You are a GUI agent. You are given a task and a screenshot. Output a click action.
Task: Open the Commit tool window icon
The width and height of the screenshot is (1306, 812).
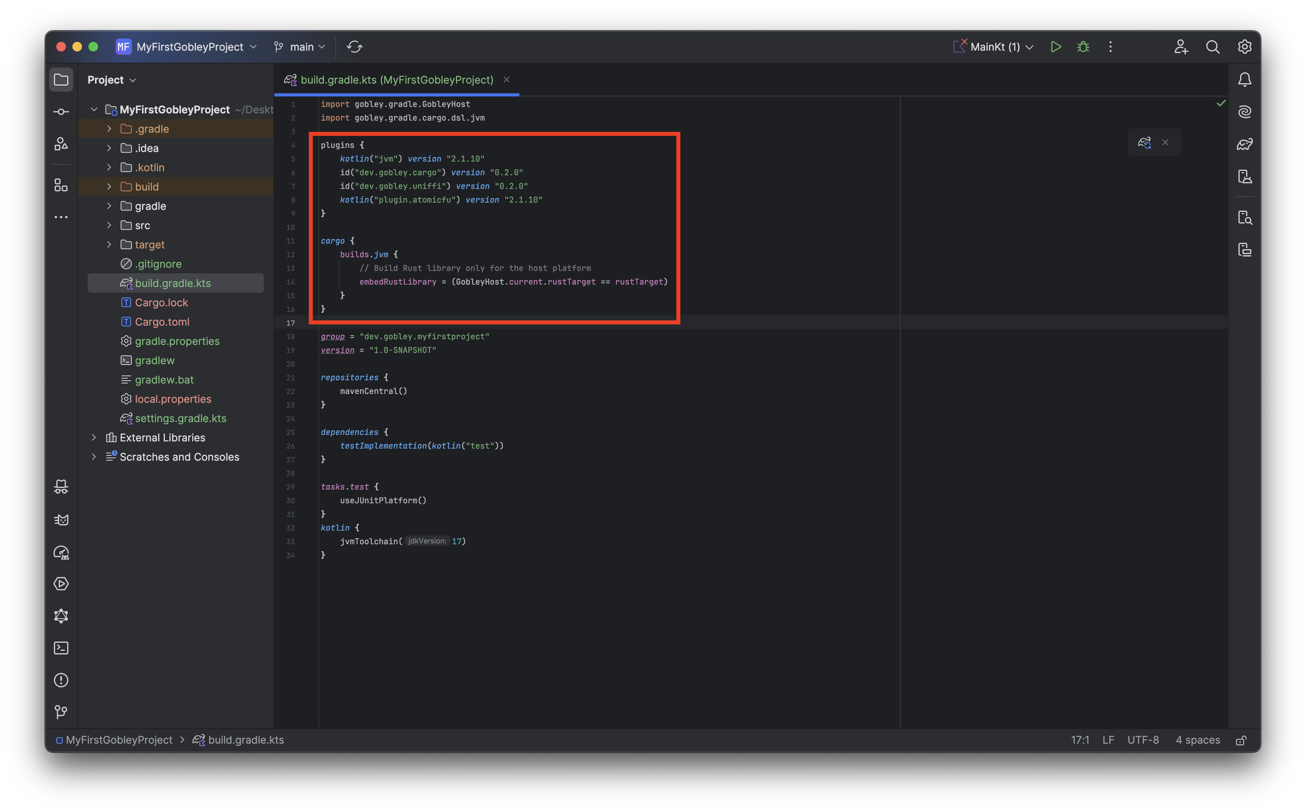click(x=61, y=112)
